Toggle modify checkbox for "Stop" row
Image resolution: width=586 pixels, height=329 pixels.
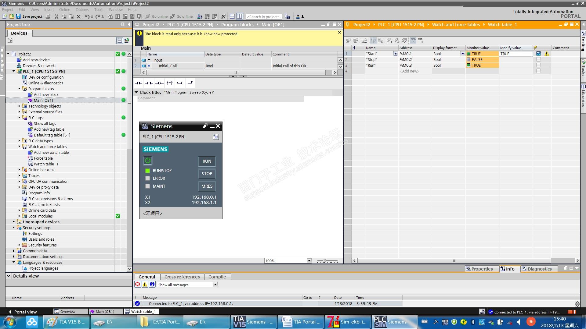[x=538, y=59]
